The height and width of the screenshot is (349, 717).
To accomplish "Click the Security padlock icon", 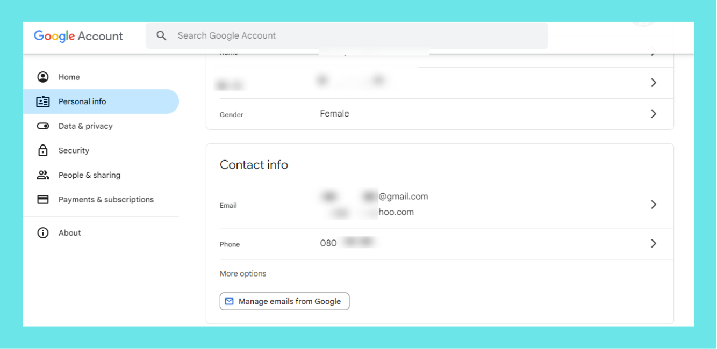I will click(x=43, y=150).
